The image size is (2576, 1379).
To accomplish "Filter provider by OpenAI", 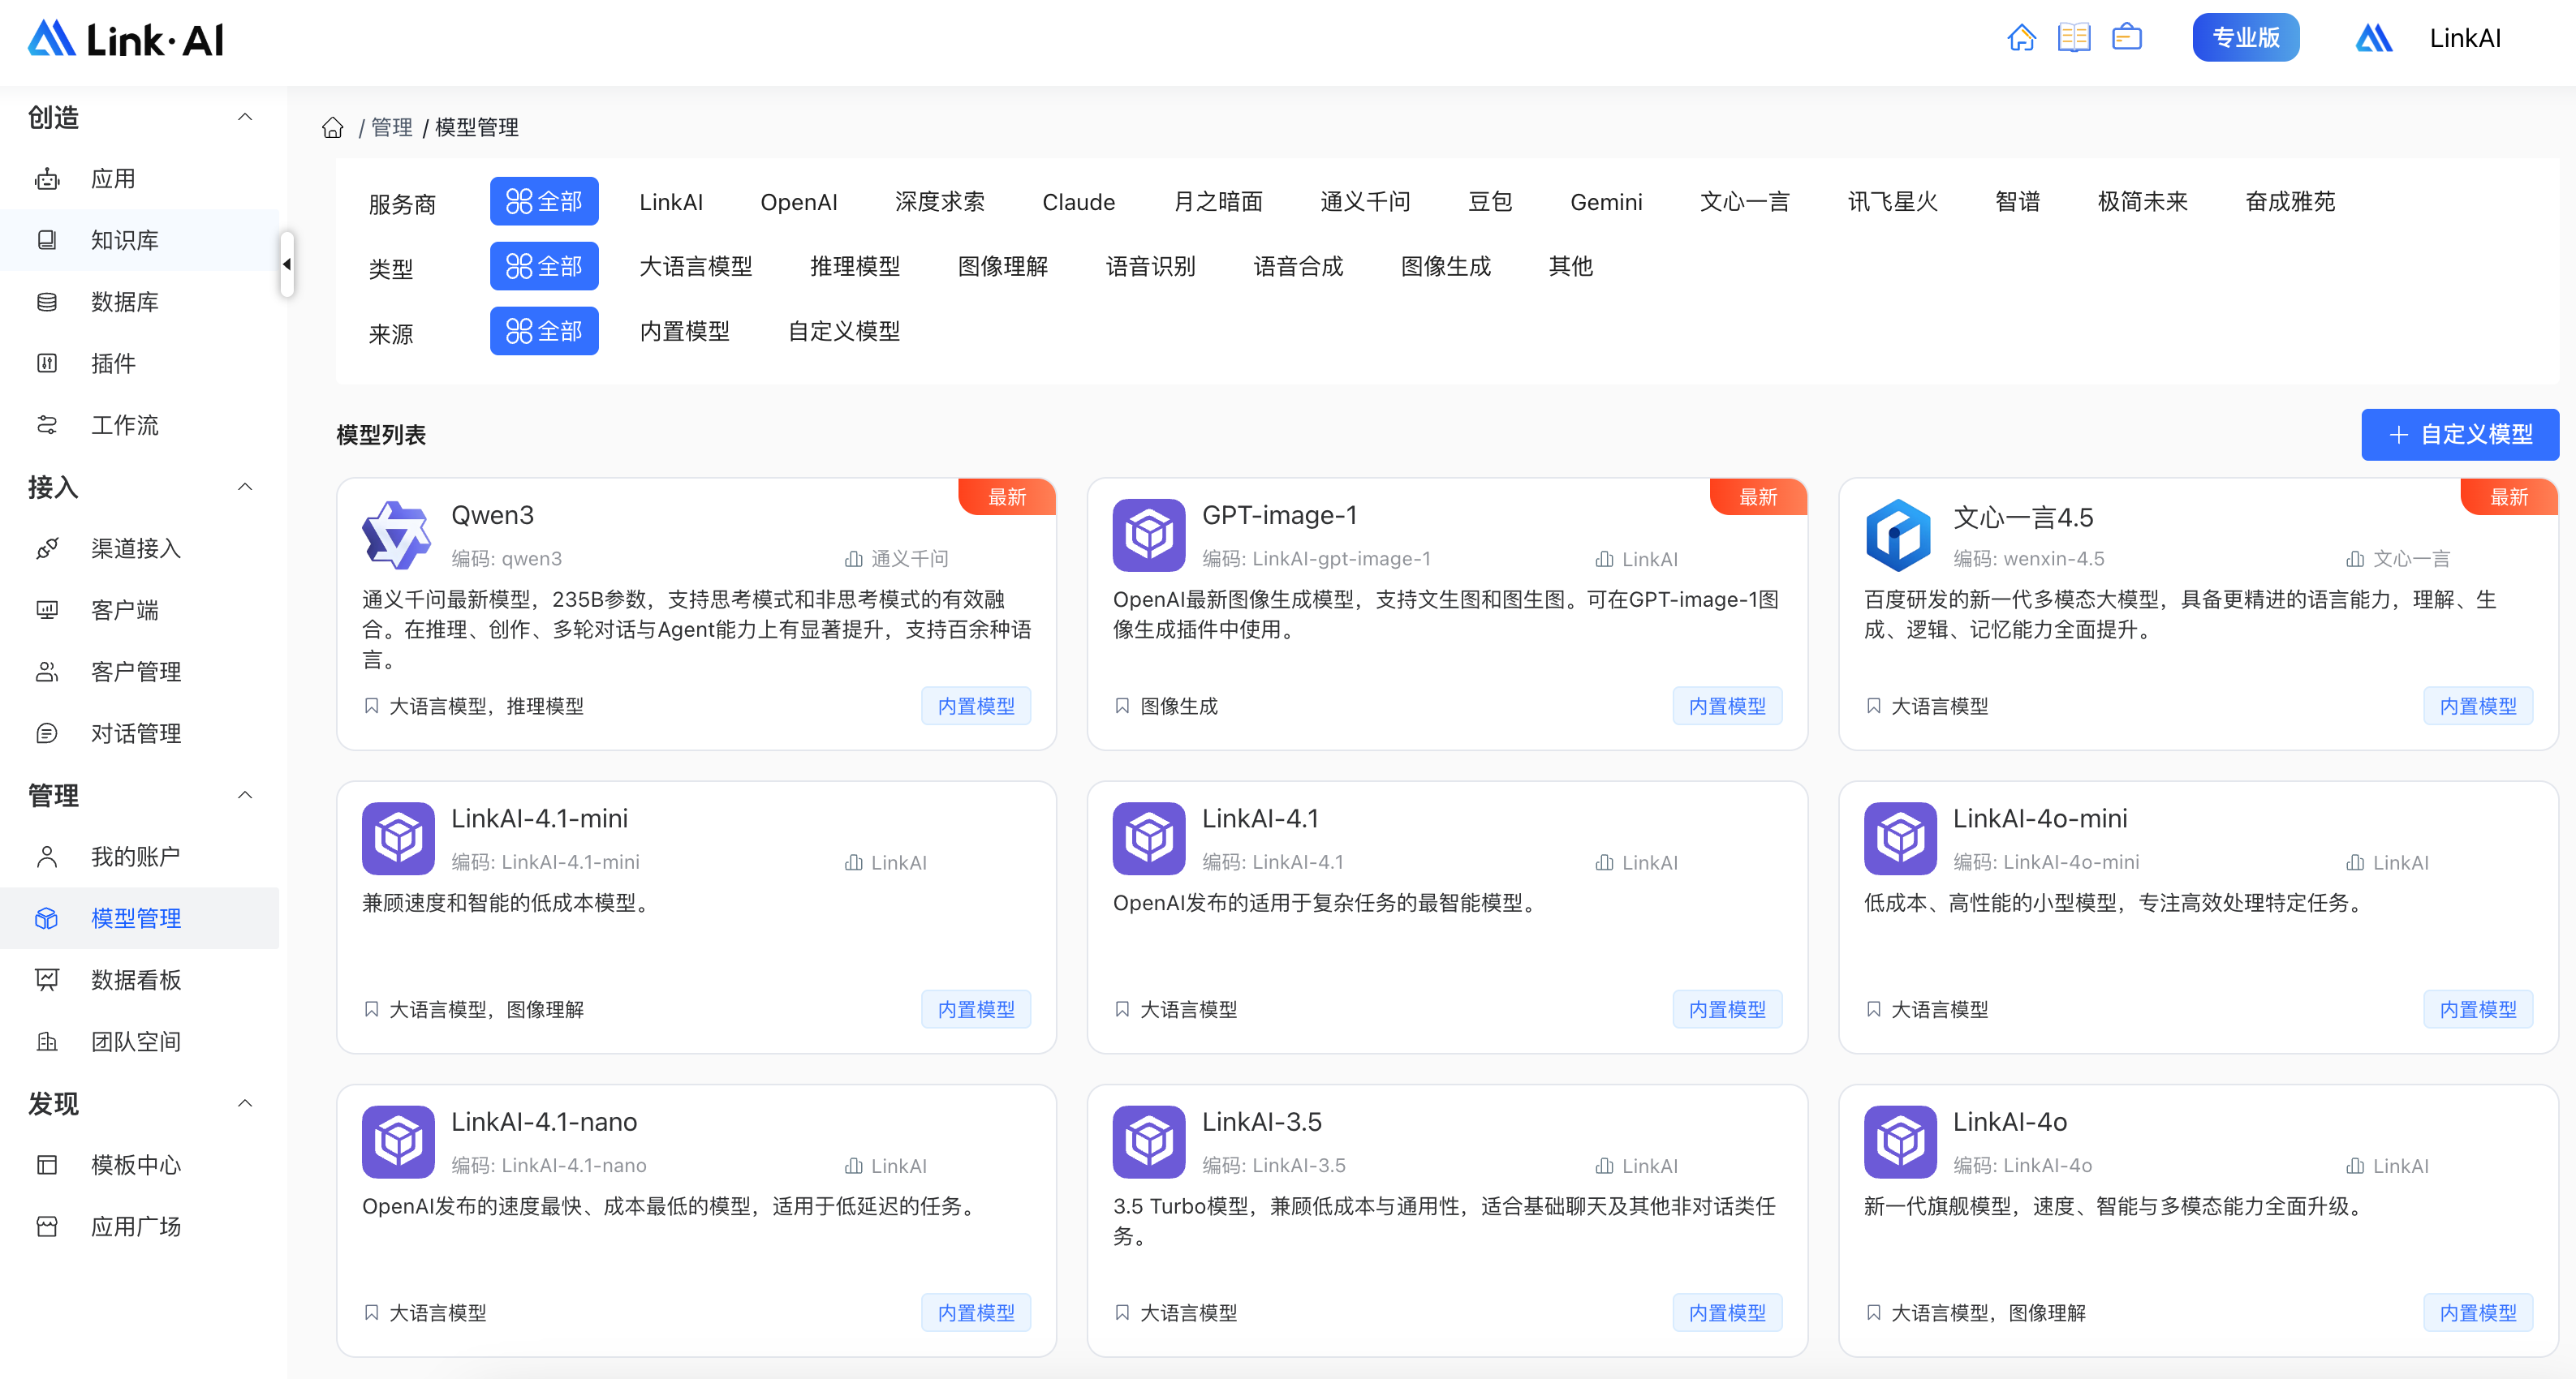I will [799, 202].
